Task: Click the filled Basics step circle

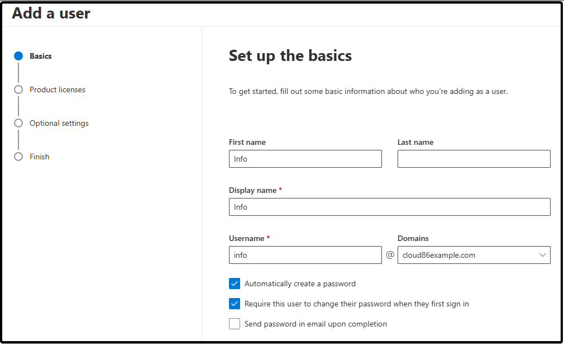Action: coord(18,56)
